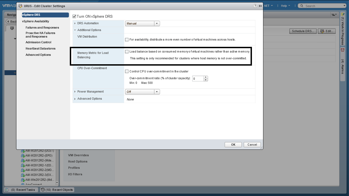349x196 pixels.
Task: Enable load balance based on consumed memory
Action: [x=127, y=52]
